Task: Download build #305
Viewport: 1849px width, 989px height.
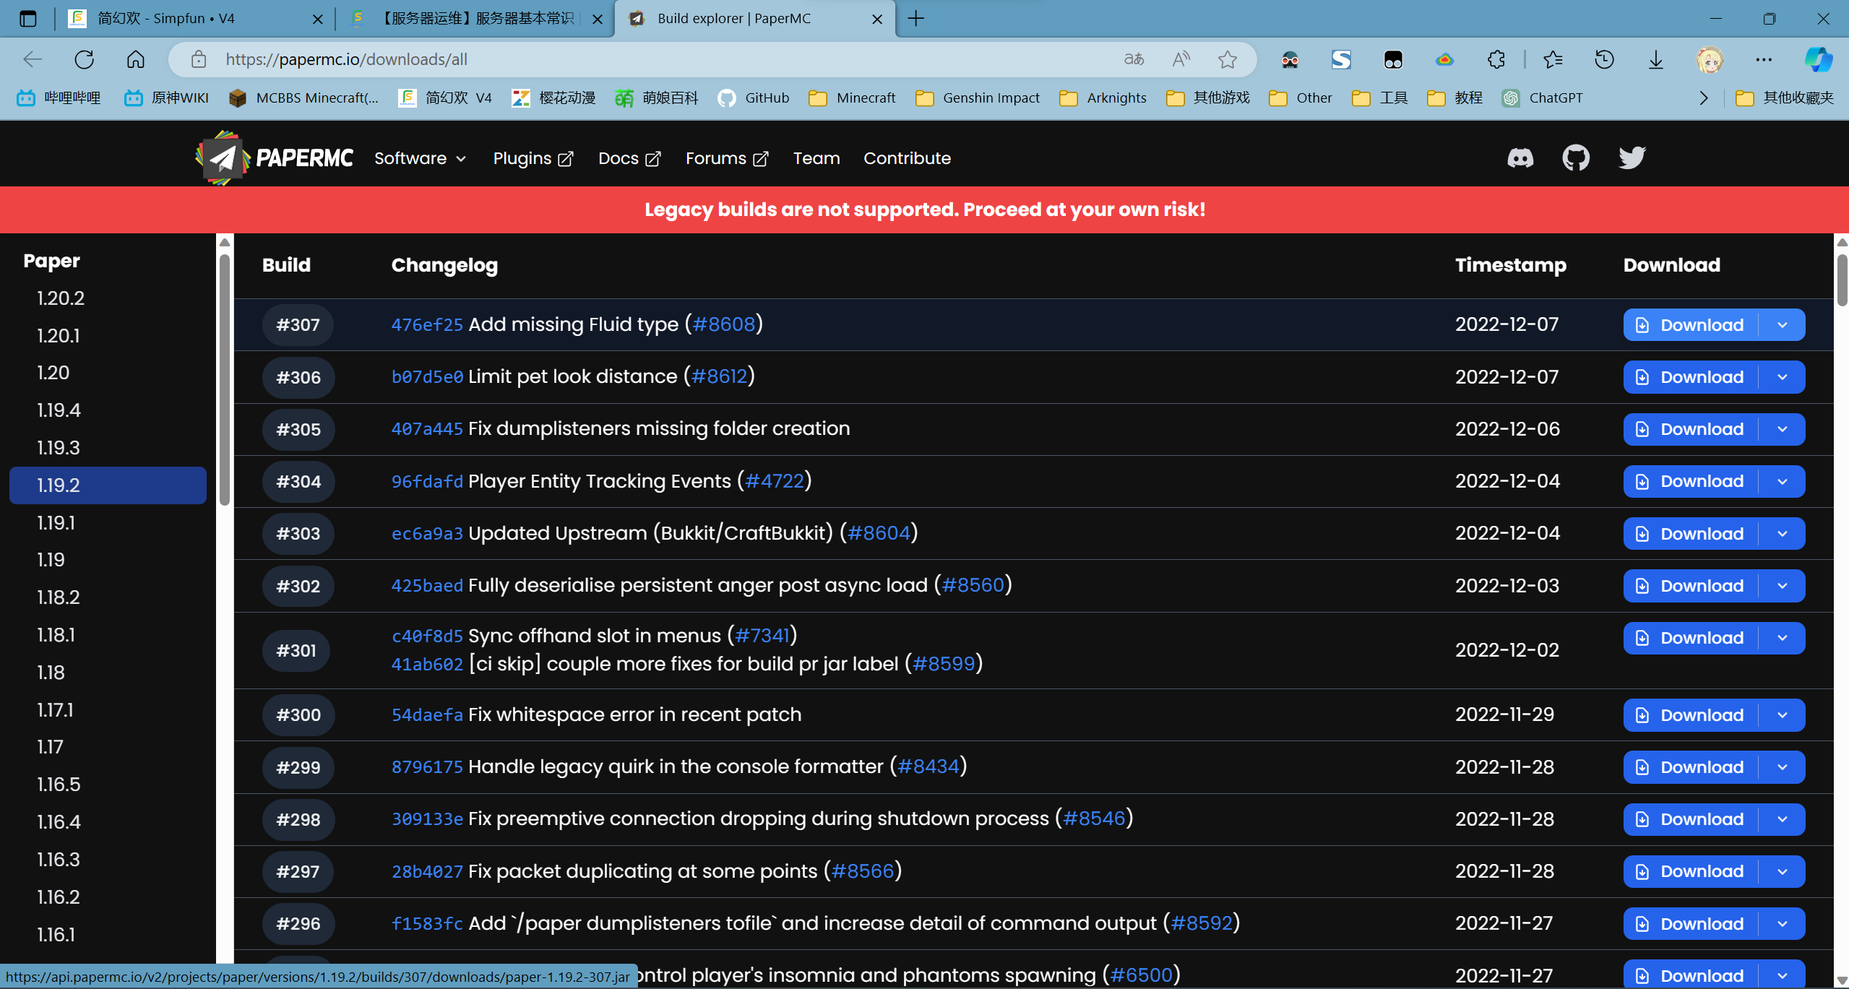Action: [1691, 429]
